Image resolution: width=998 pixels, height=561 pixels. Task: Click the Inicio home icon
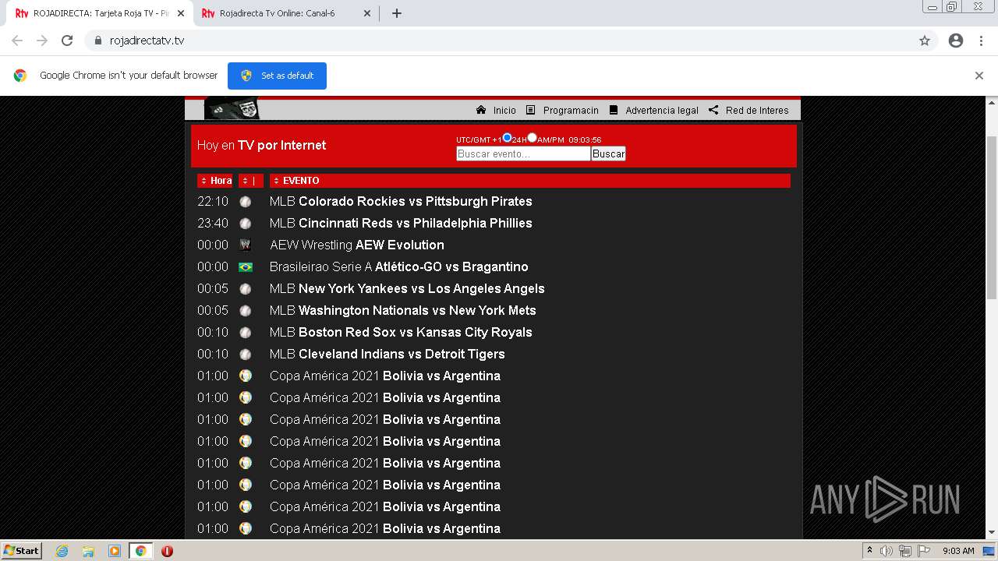coord(481,110)
